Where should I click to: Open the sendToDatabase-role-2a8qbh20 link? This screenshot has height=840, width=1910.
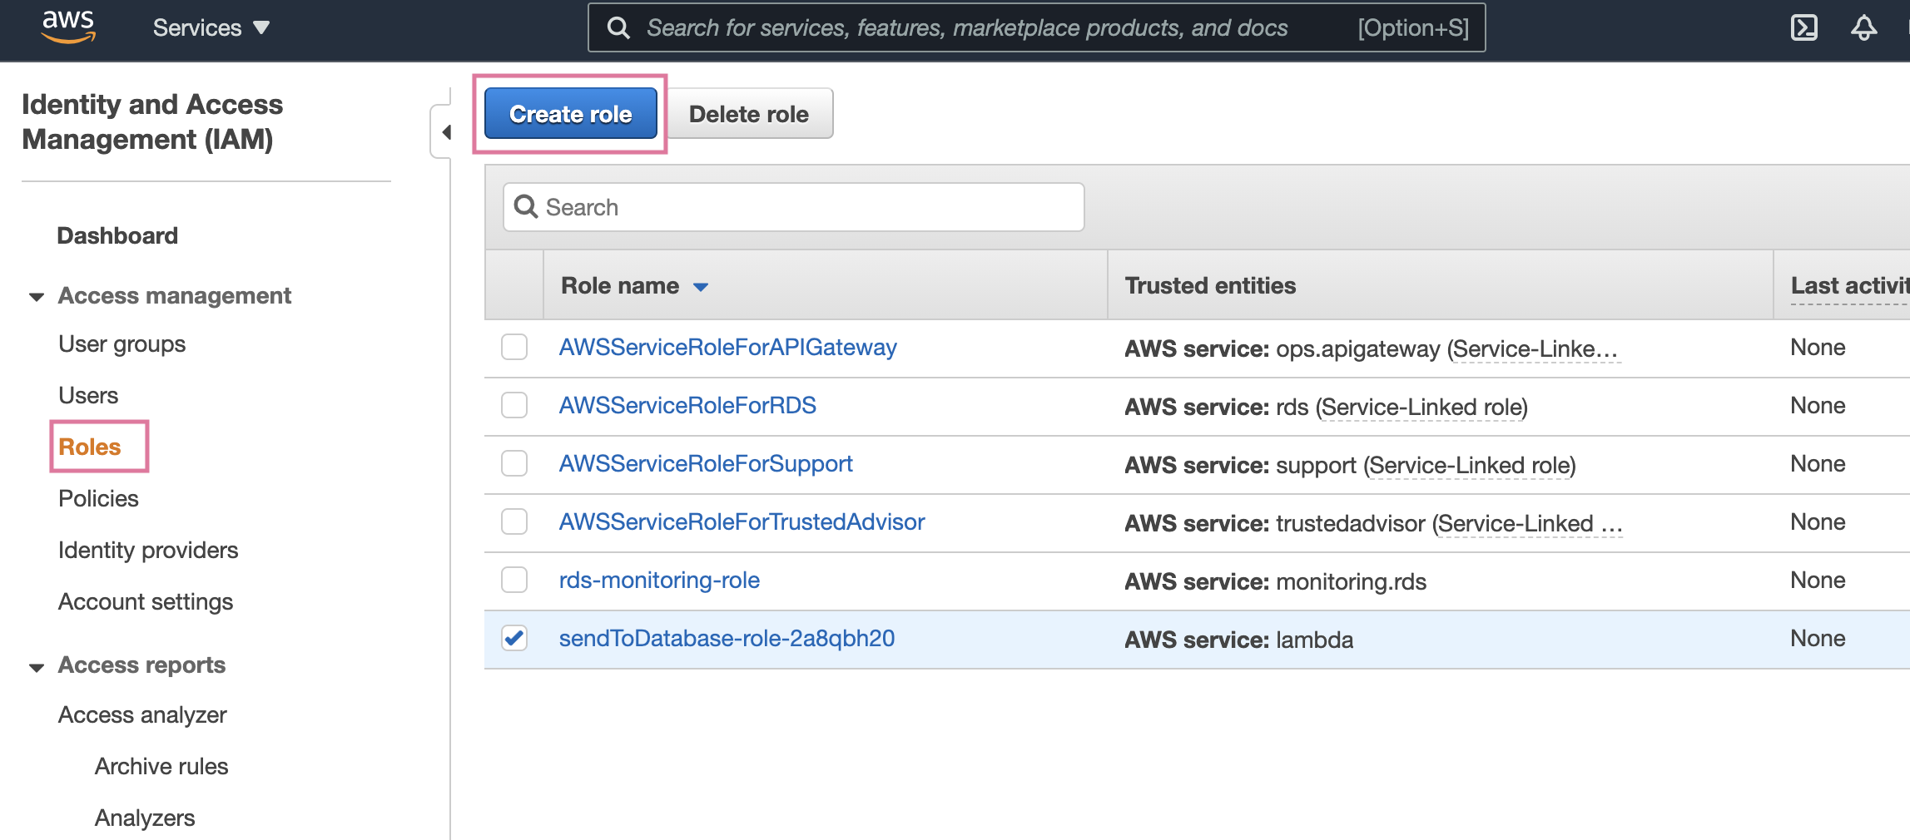pos(727,639)
